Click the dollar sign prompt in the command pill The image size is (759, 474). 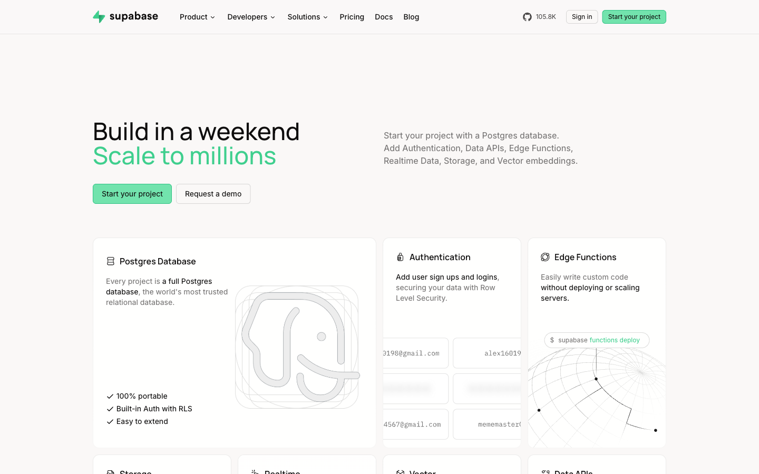(552, 340)
